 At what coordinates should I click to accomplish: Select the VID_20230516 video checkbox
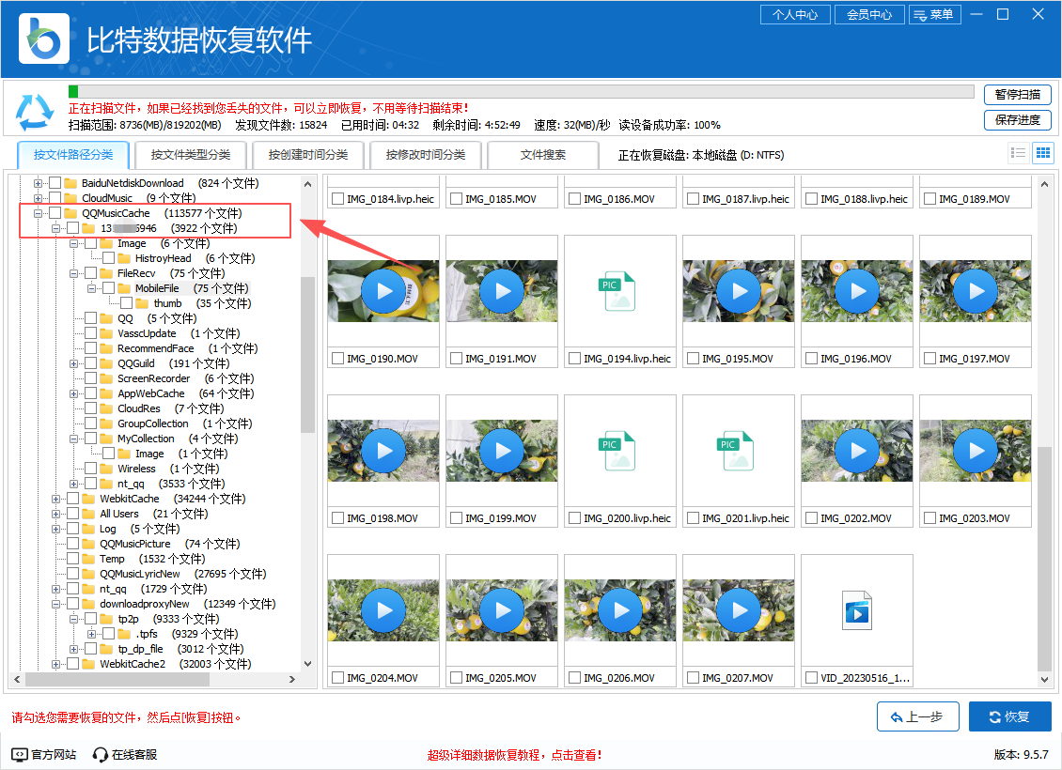pyautogui.click(x=810, y=677)
